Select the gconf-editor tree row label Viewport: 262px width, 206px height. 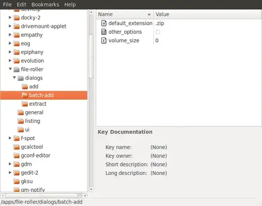click(35, 155)
